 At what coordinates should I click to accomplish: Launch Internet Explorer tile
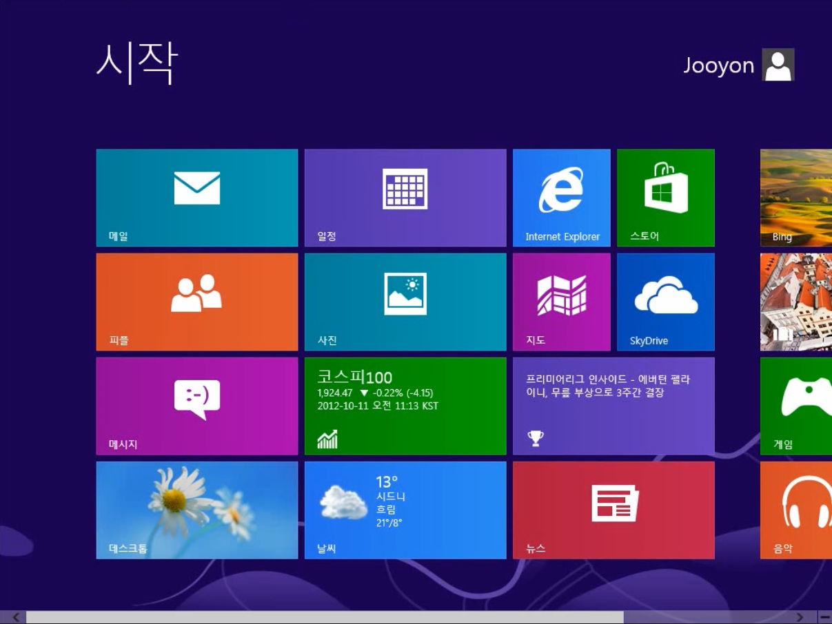562,198
